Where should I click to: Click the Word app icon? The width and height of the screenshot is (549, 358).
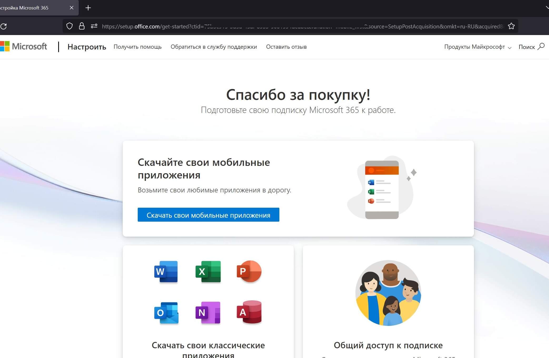pyautogui.click(x=166, y=271)
